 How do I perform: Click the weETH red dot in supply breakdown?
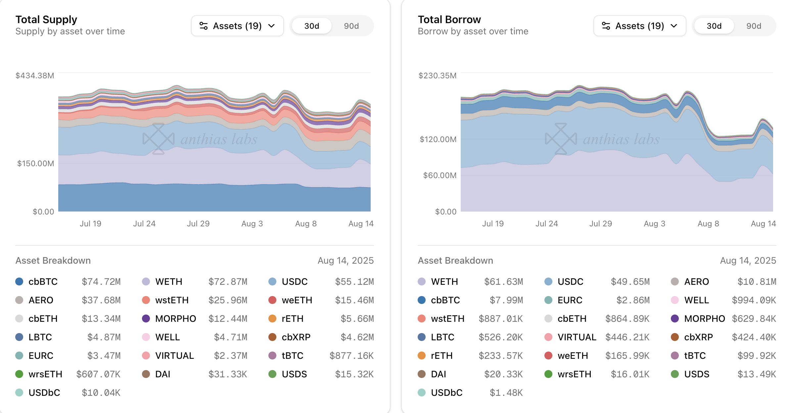[272, 300]
